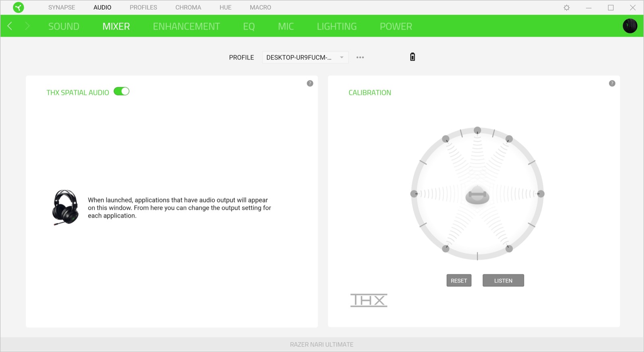Open the Power subtab
This screenshot has width=644, height=352.
click(396, 26)
